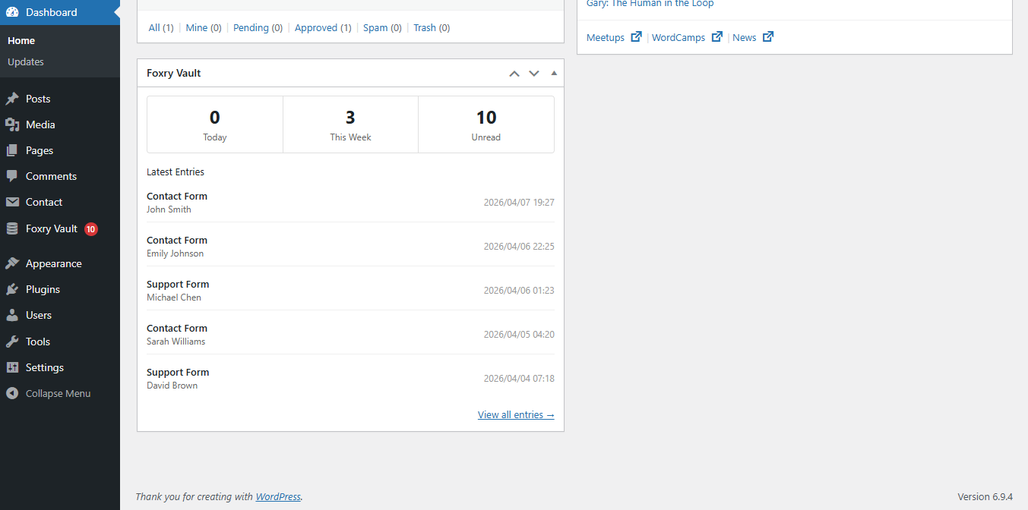Open the Posts sidebar icon
Viewport: 1028px width, 510px height.
(x=12, y=98)
